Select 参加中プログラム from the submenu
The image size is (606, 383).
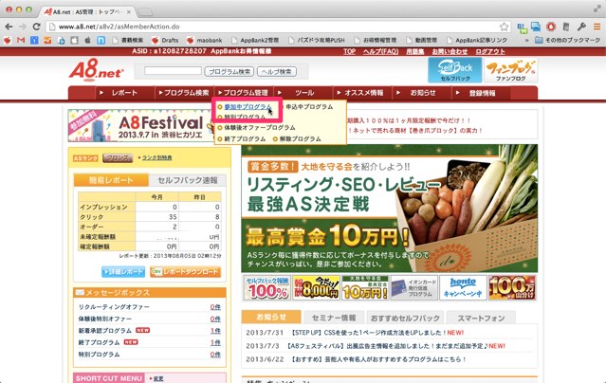point(248,107)
